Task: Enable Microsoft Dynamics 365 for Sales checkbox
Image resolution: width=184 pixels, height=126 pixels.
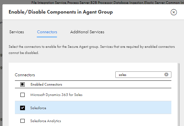Action: click(x=22, y=95)
